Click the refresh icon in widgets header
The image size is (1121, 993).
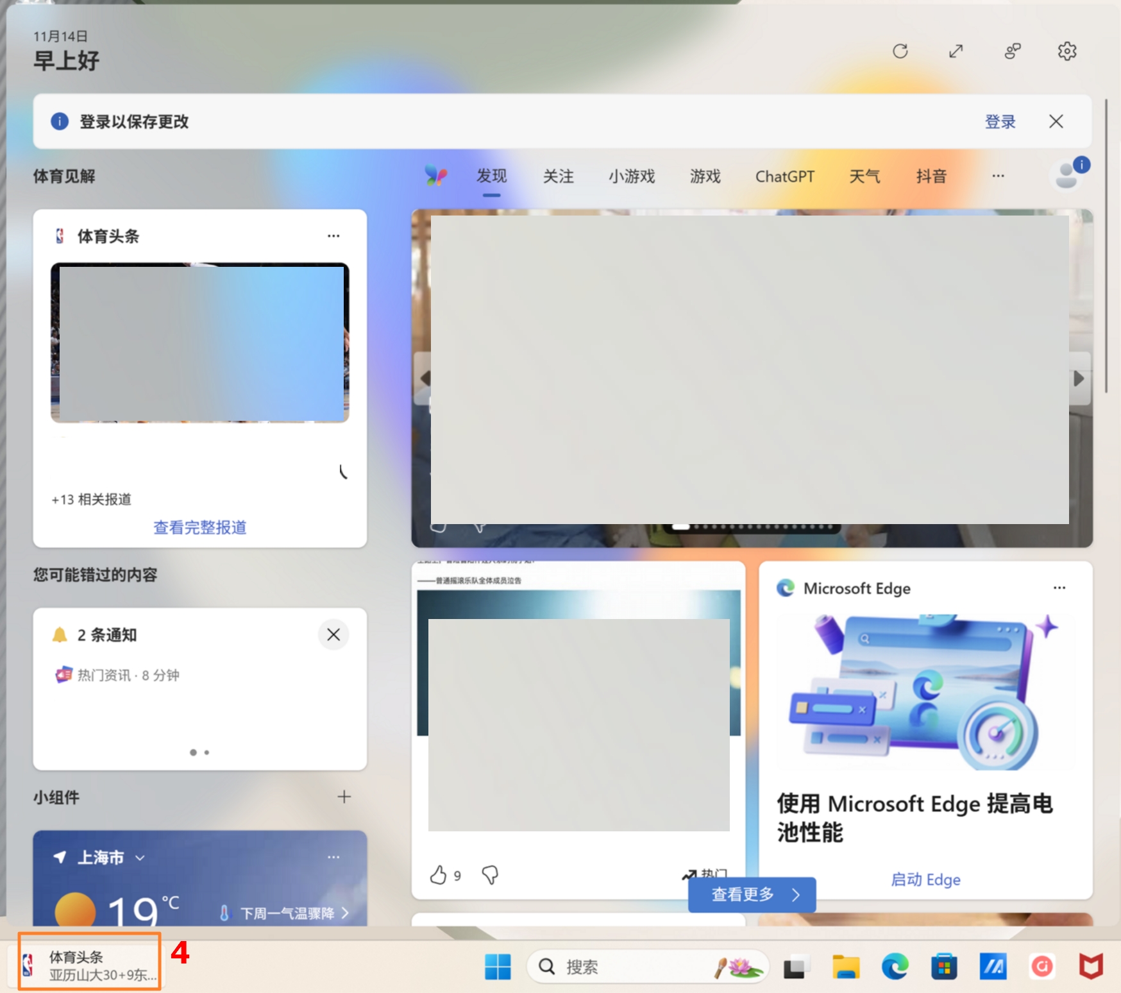tap(900, 51)
